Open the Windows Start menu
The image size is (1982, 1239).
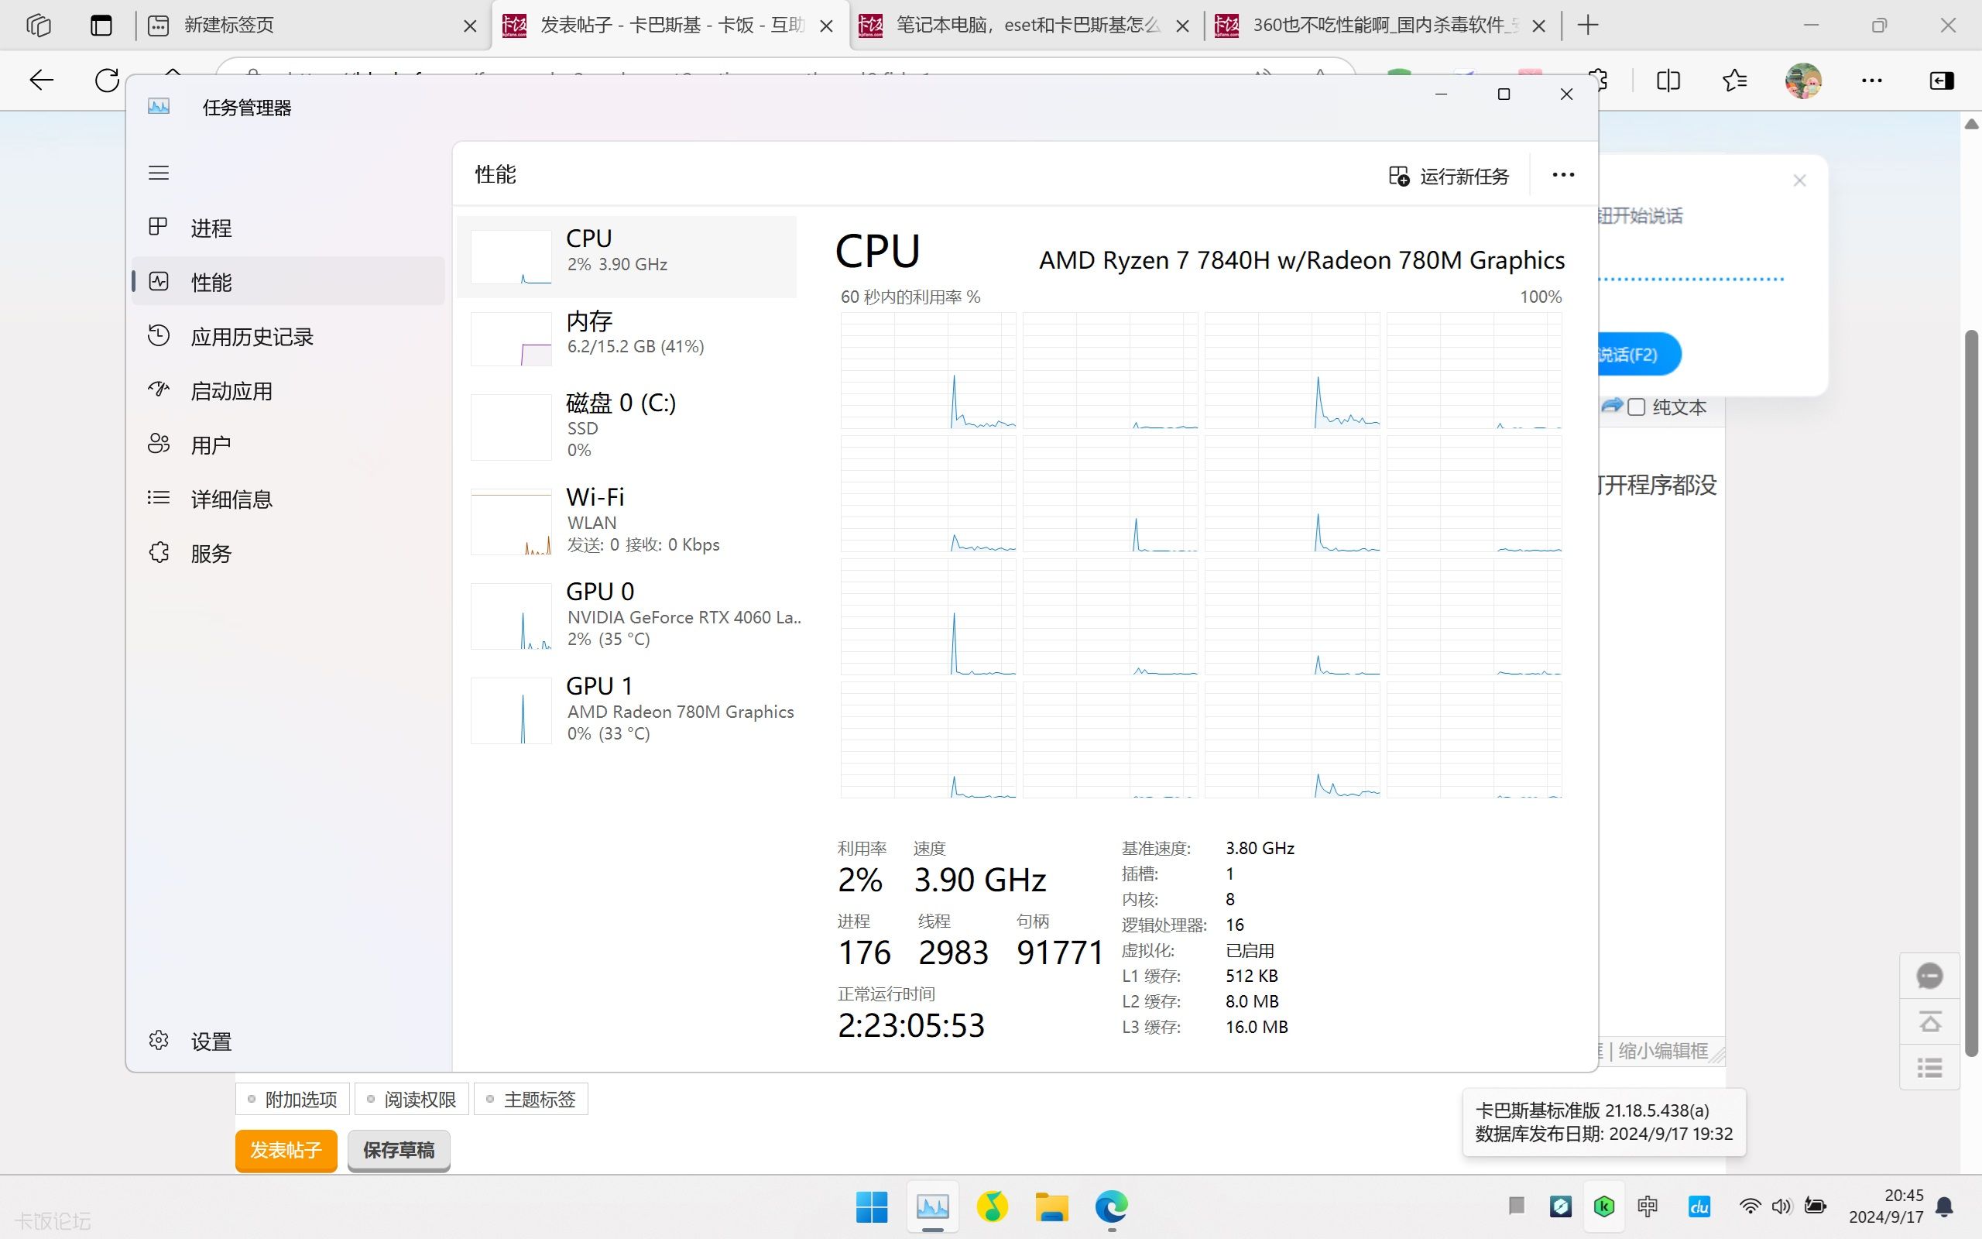pos(872,1206)
